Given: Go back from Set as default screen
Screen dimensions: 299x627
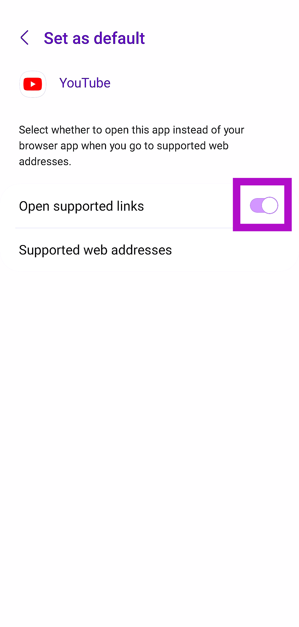Looking at the screenshot, I should pyautogui.click(x=25, y=37).
